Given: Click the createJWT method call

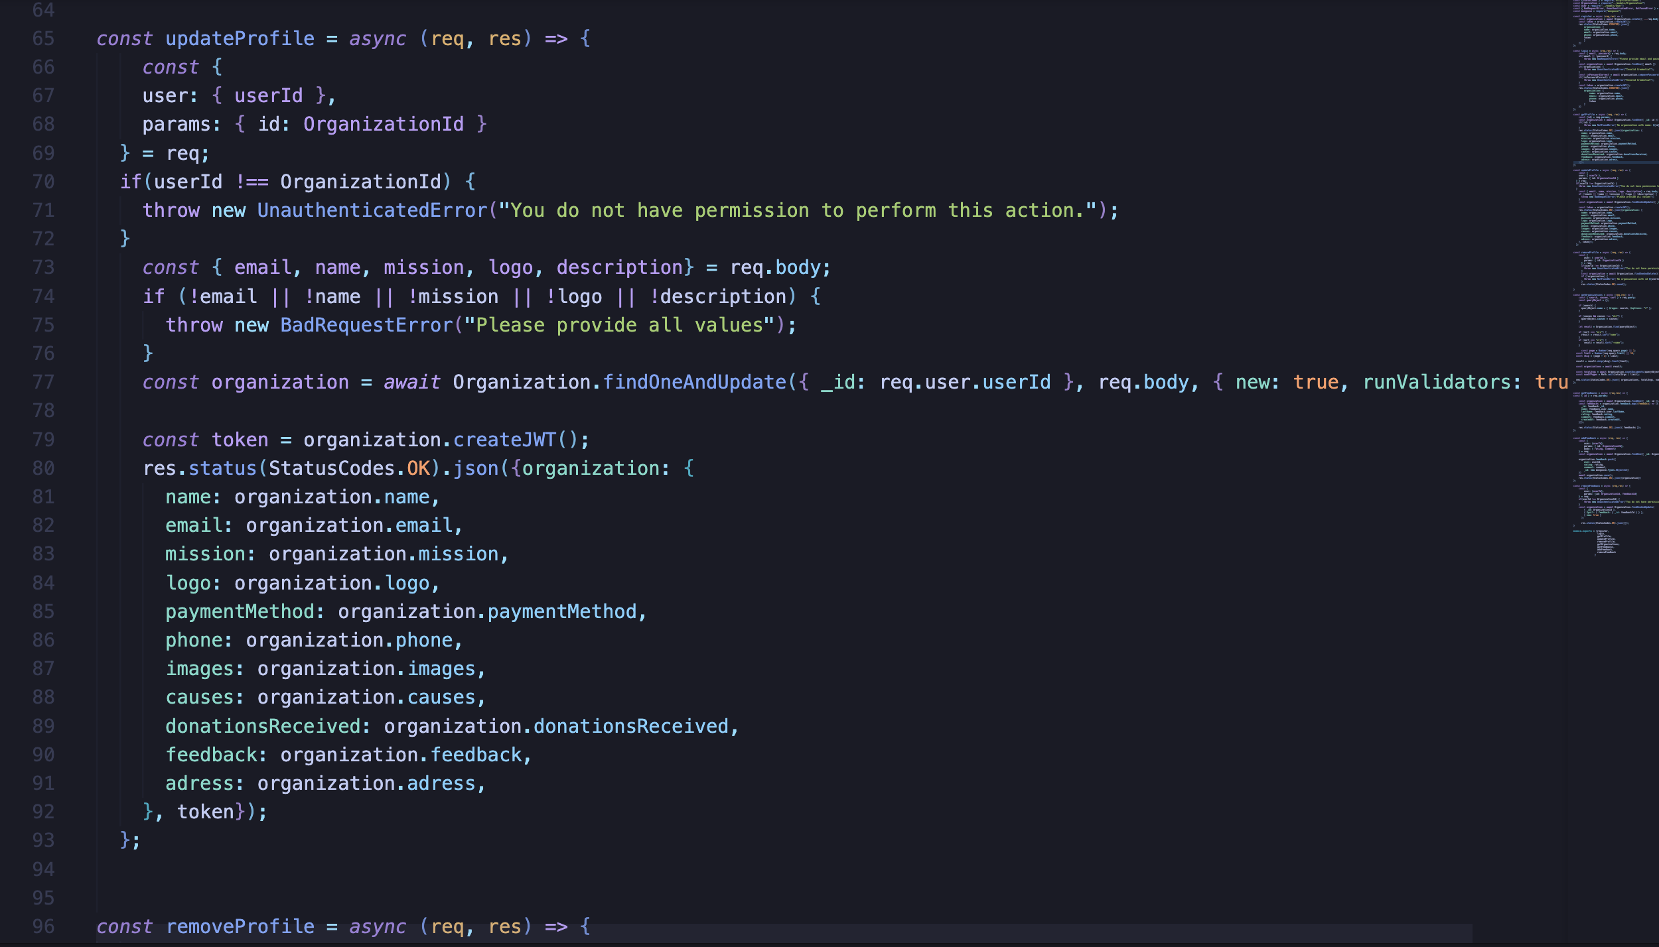Looking at the screenshot, I should [x=504, y=440].
